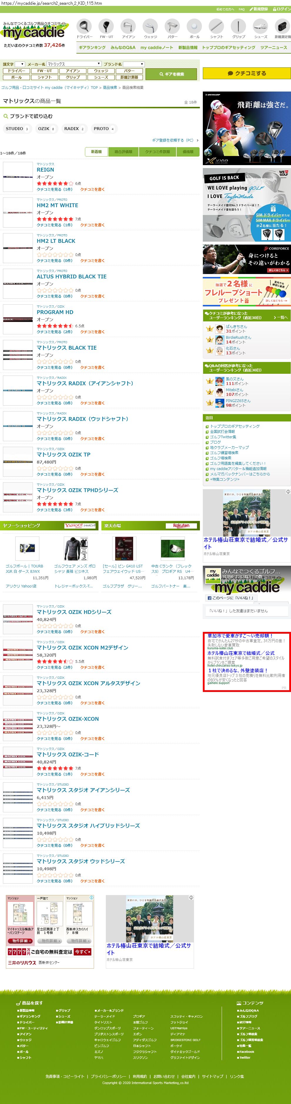Open the Shaft category icon
291x1104 pixels.
click(217, 29)
